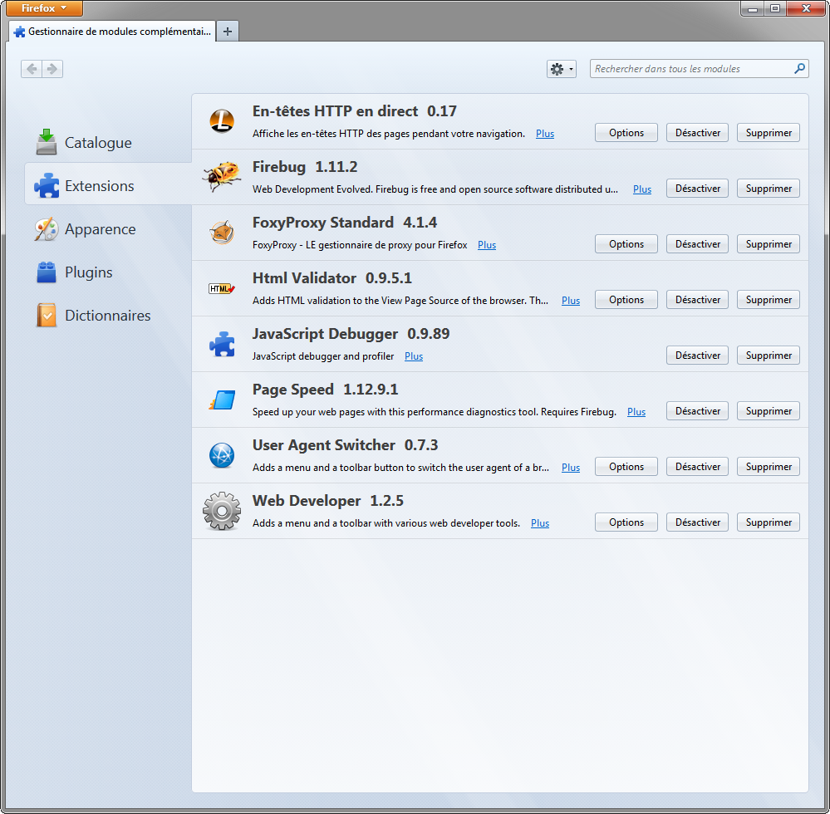Click the search magnifier icon
Image resolution: width=830 pixels, height=814 pixels.
click(x=799, y=68)
